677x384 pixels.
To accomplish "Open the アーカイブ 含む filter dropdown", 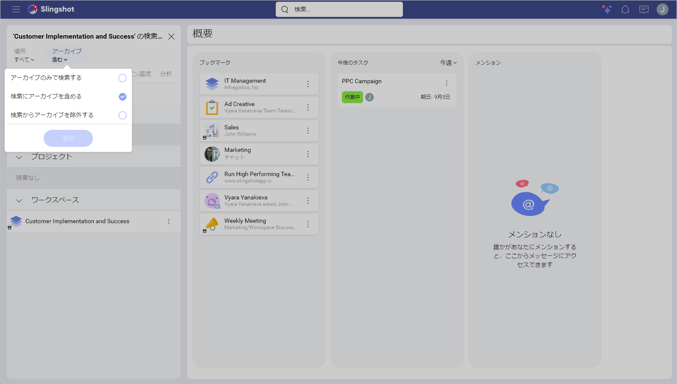I will [67, 55].
